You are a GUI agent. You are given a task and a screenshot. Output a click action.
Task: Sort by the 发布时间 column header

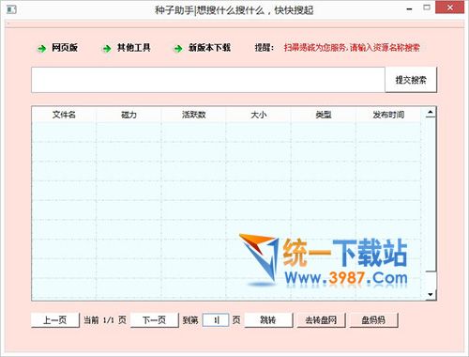pos(388,115)
